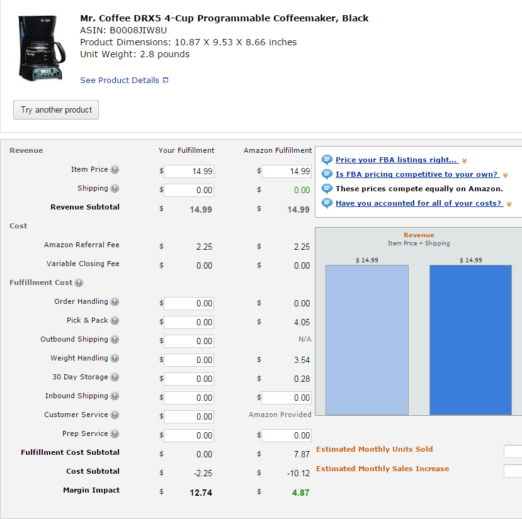
Task: Focus Your Fulfillment Pick & Pack field
Action: [x=189, y=322]
